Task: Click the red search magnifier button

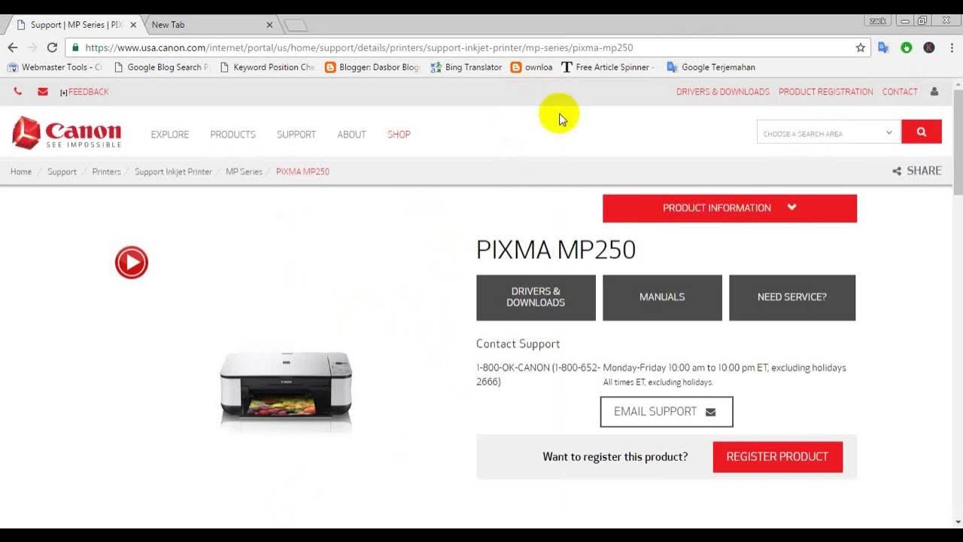Action: pyautogui.click(x=922, y=132)
